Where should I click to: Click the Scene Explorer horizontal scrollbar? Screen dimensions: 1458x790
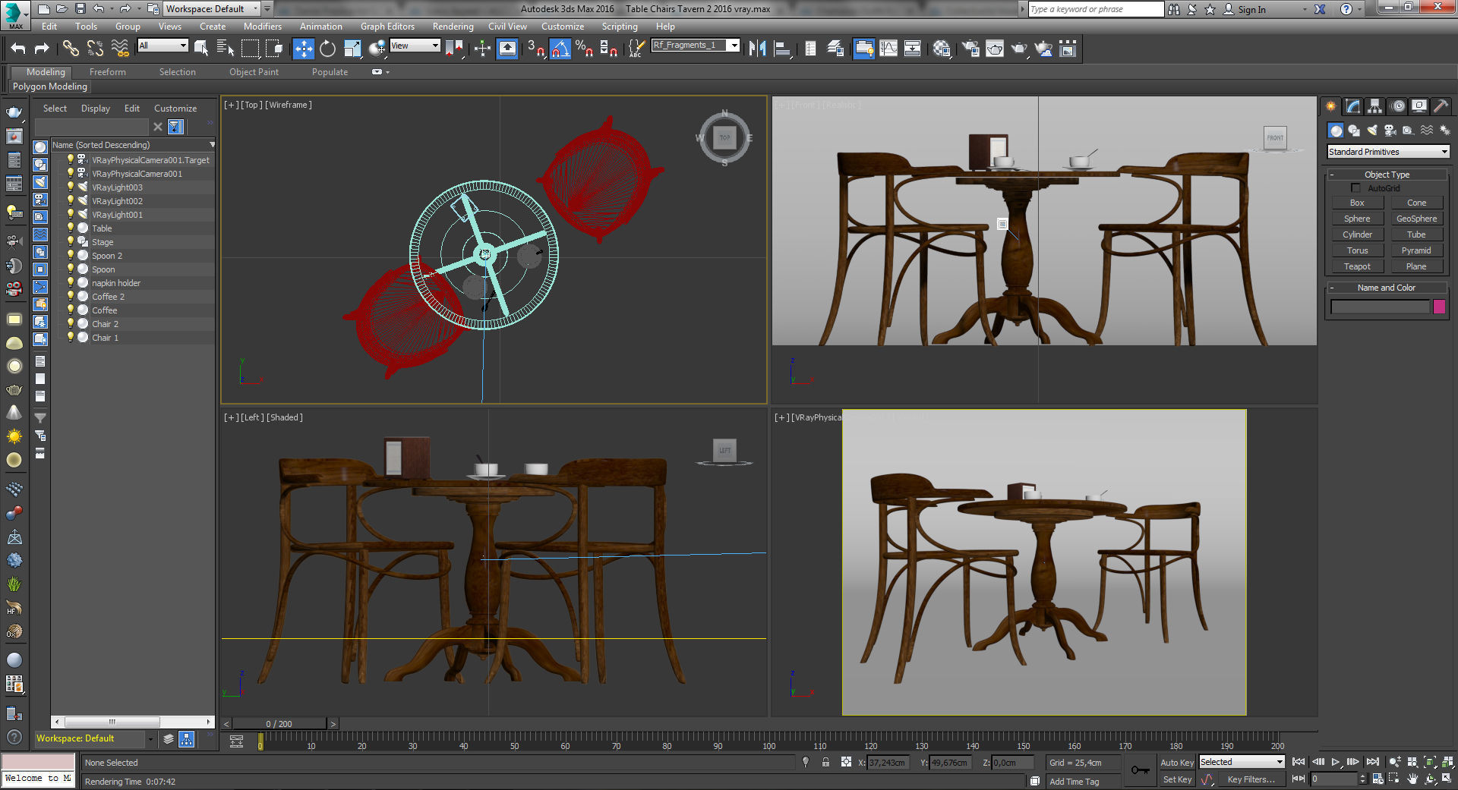pyautogui.click(x=112, y=722)
